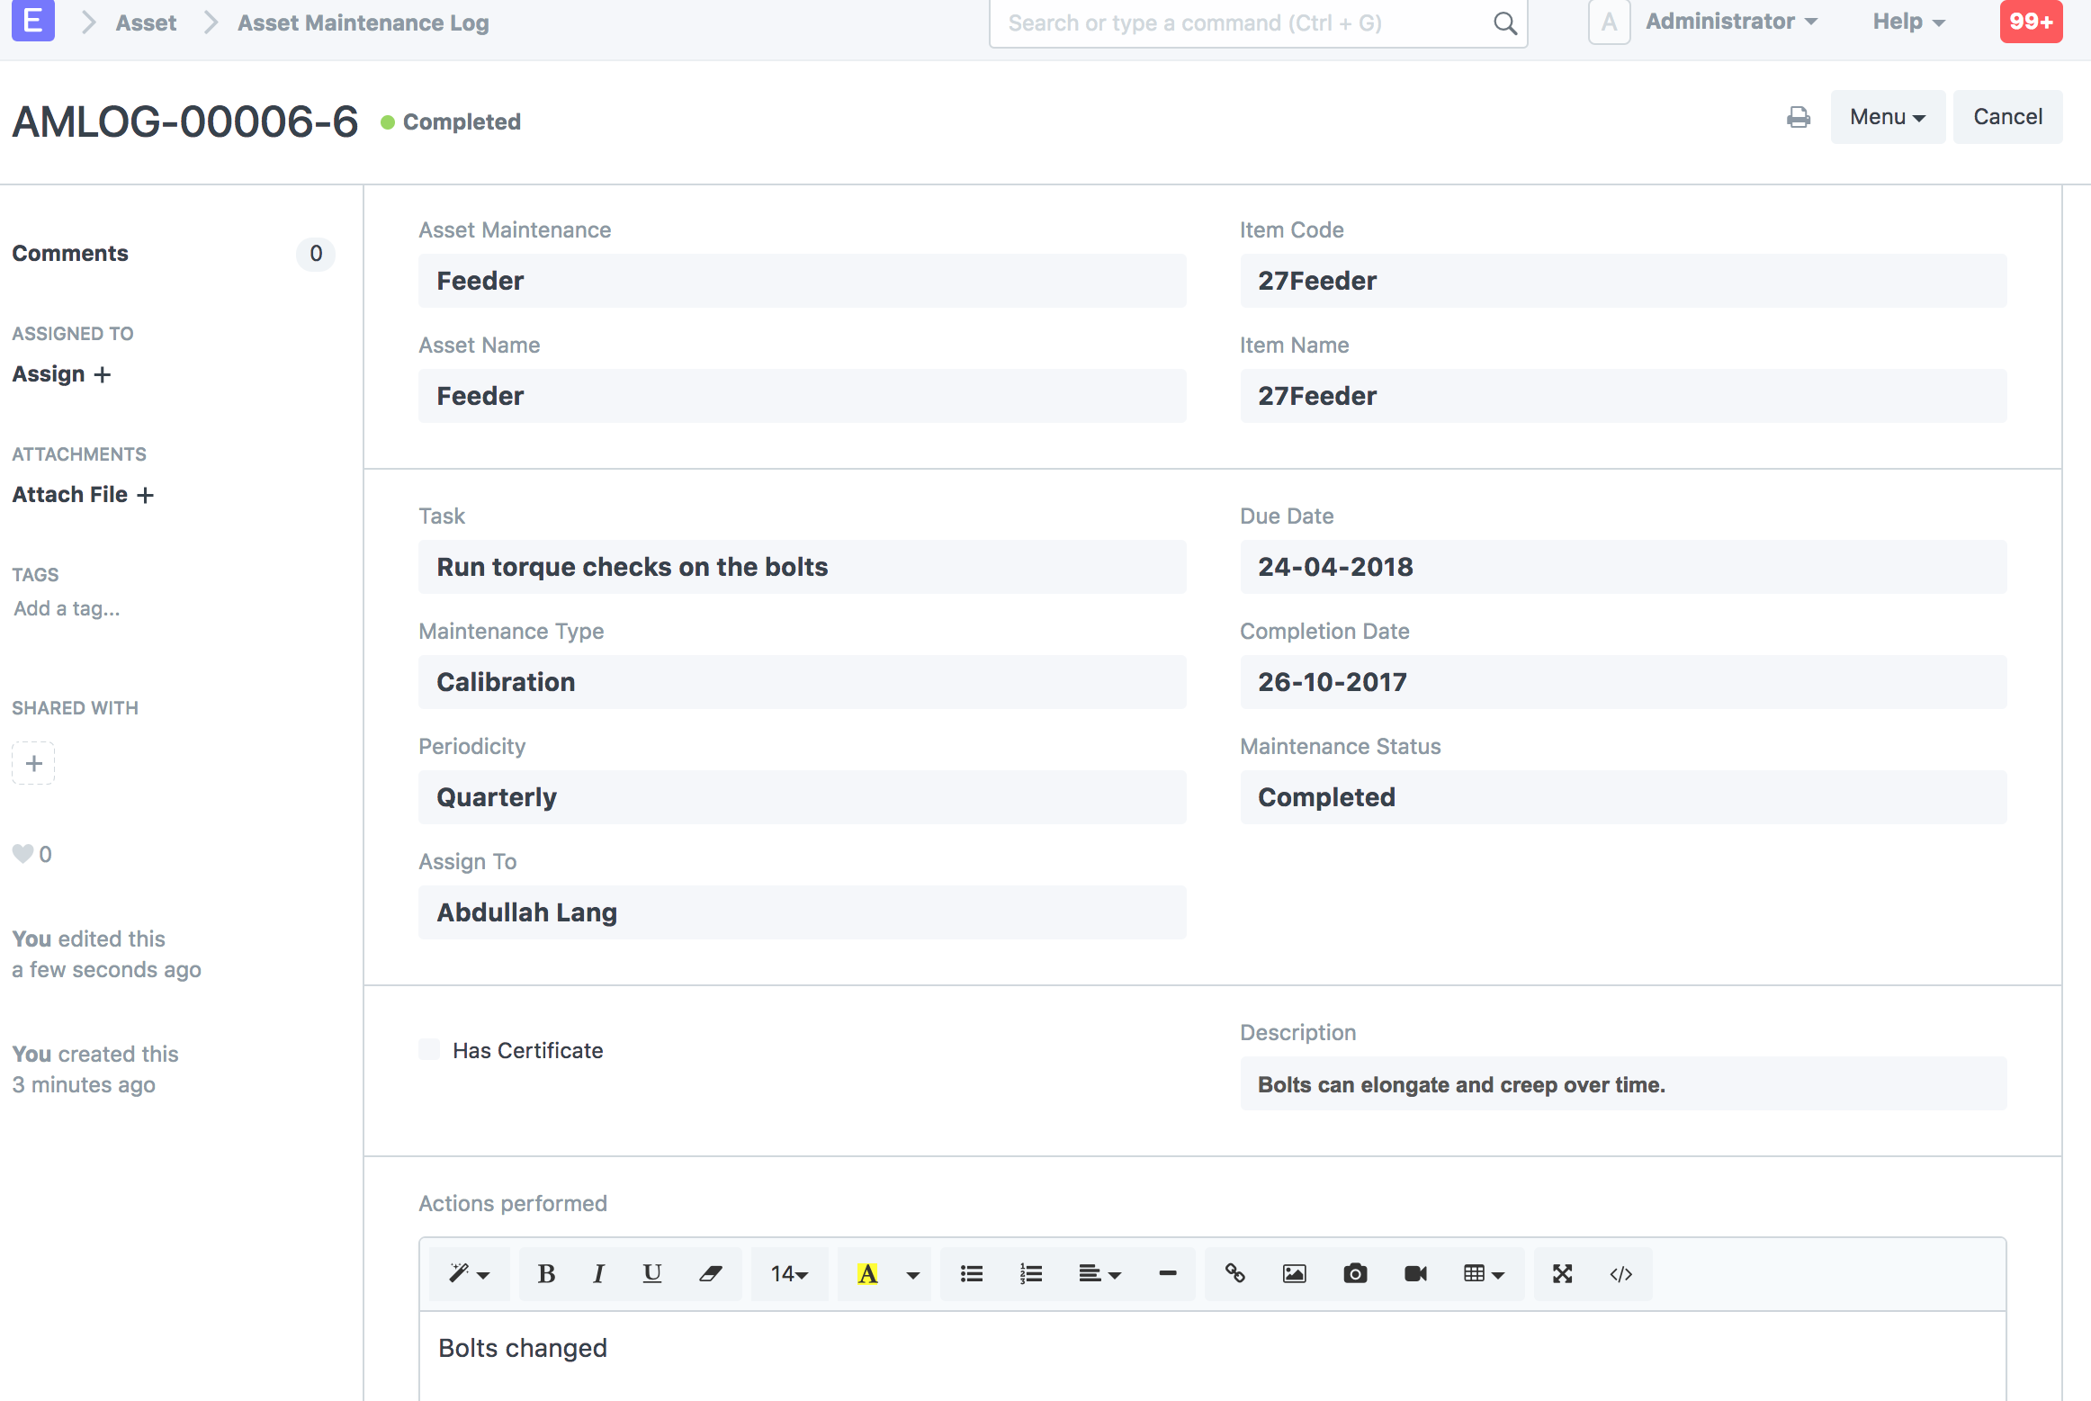
Task: Insert a link in editor toolbar
Action: pos(1234,1273)
